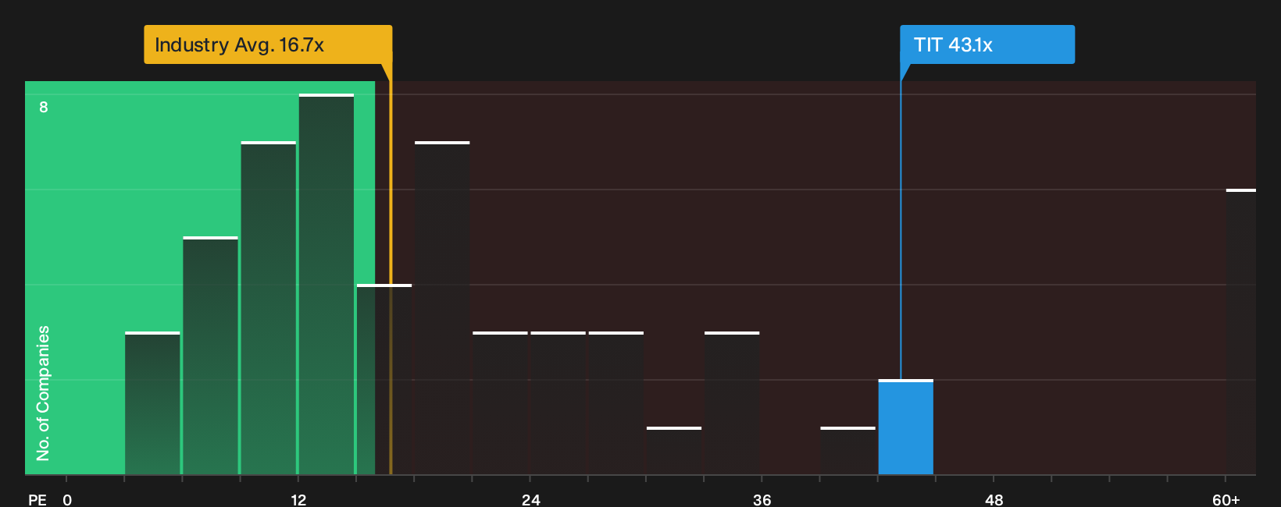
Task: Click the tallest bar reaching 8 companies
Action: pos(326,284)
